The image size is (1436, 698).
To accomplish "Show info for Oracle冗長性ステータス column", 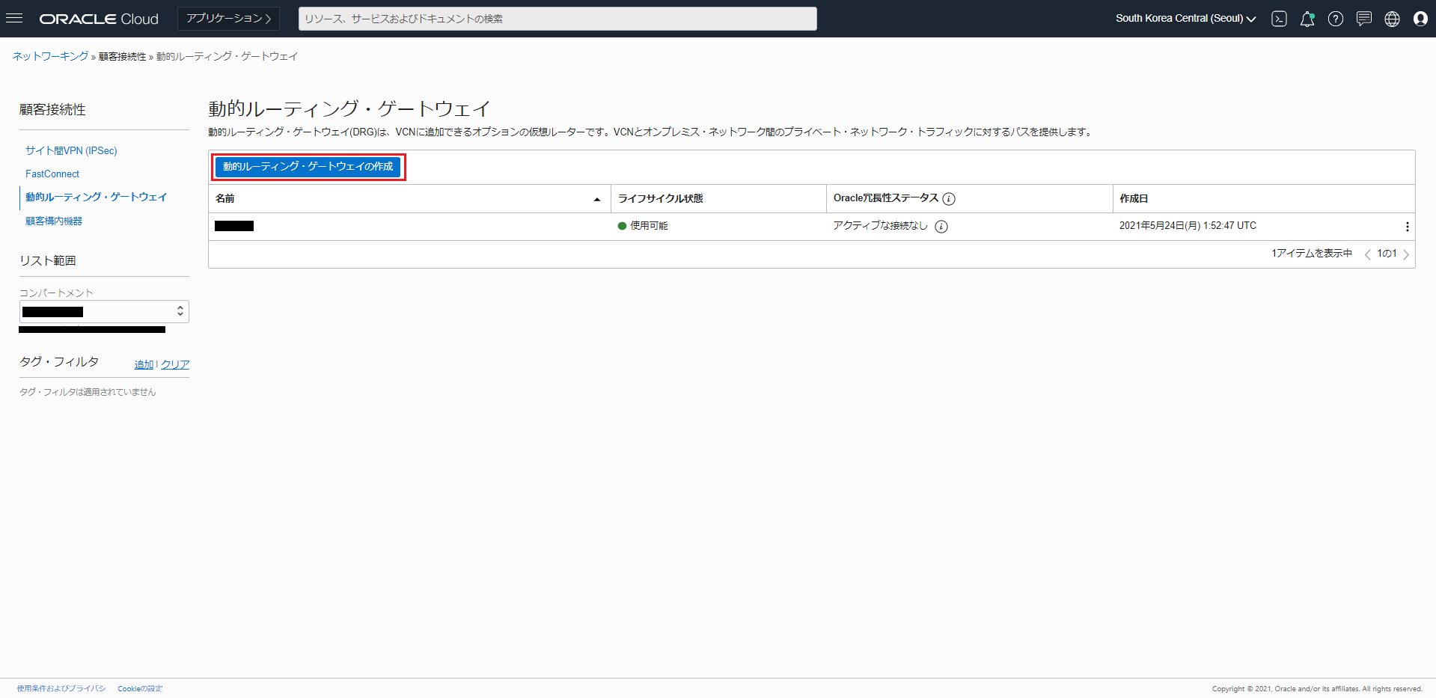I will [949, 199].
